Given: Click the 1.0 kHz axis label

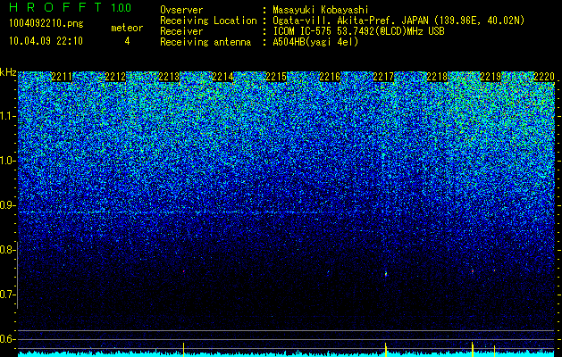Looking at the screenshot, I should tap(6, 161).
